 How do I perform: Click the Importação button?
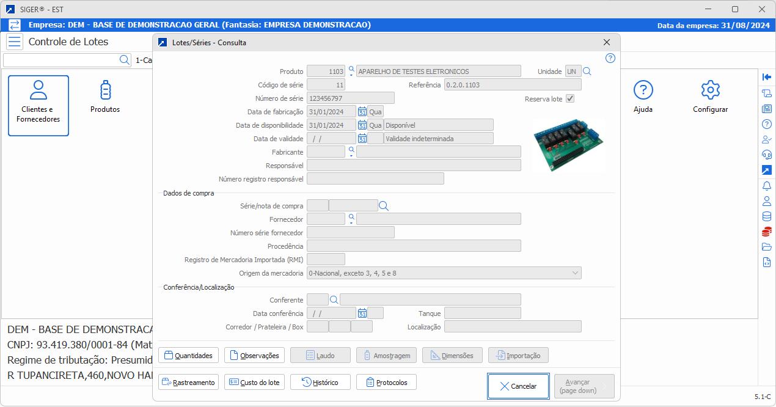518,355
